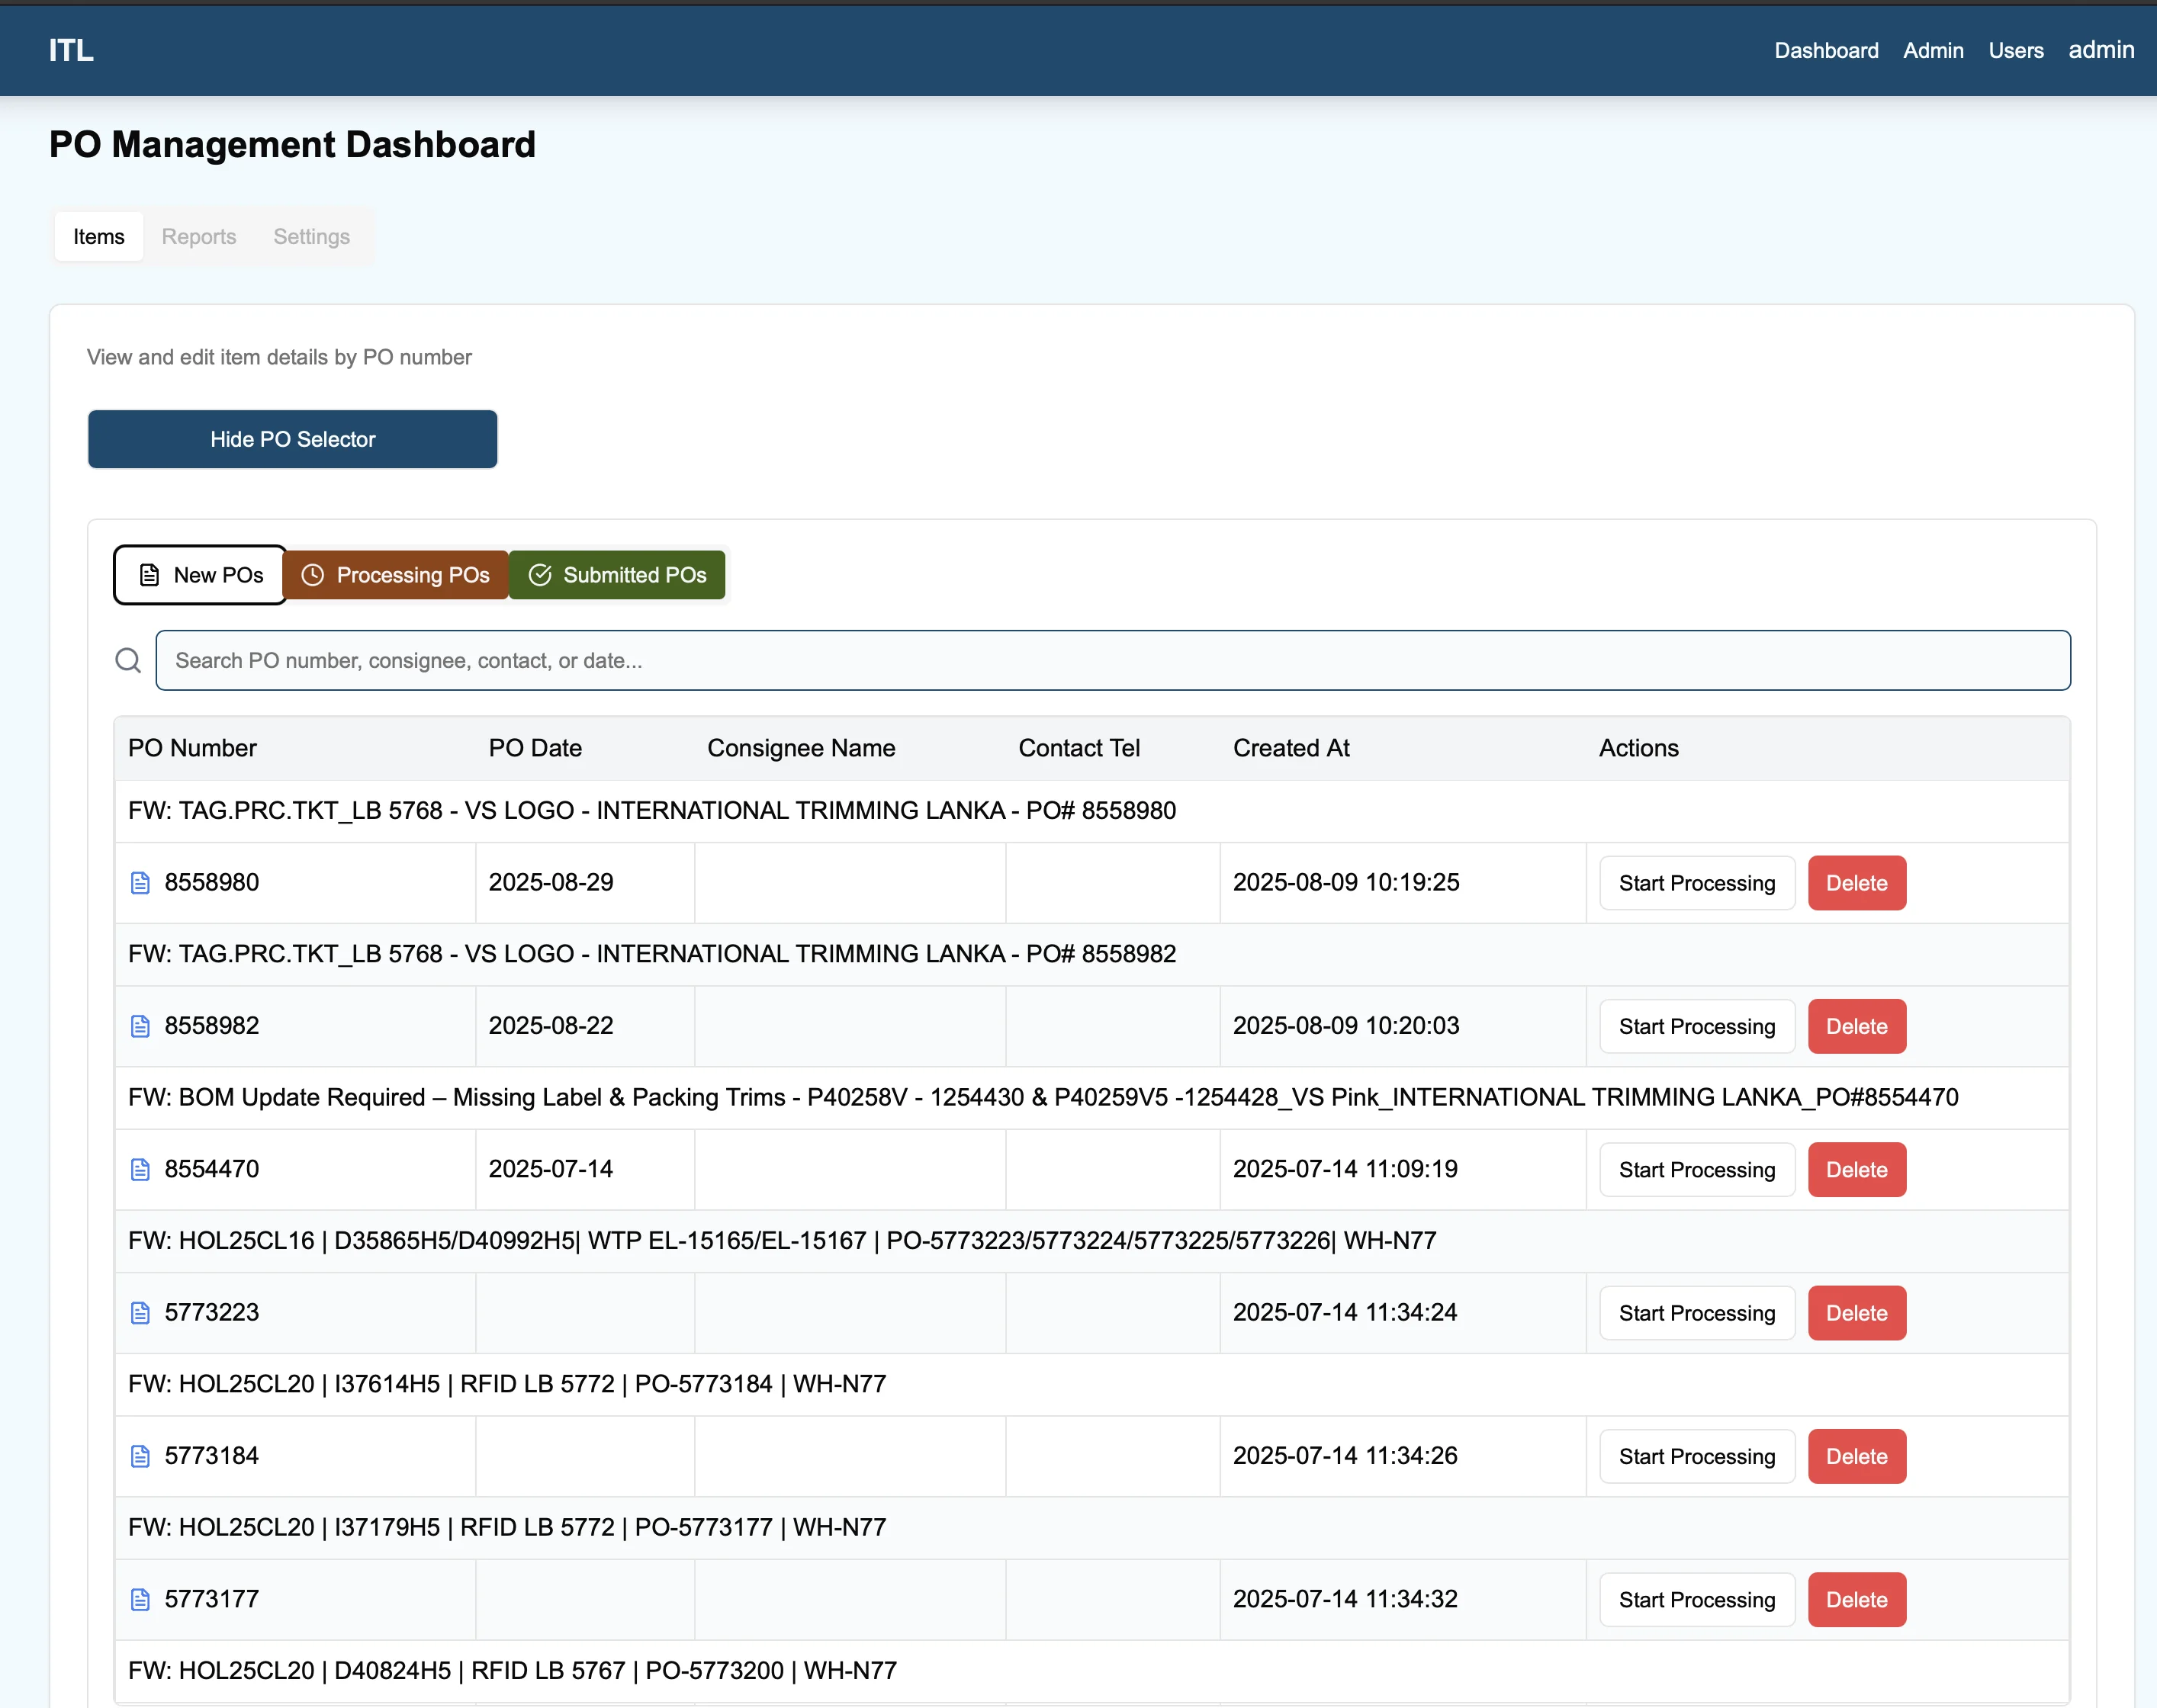Delete PO 8558982
This screenshot has width=2157, height=1708.
pos(1856,1025)
